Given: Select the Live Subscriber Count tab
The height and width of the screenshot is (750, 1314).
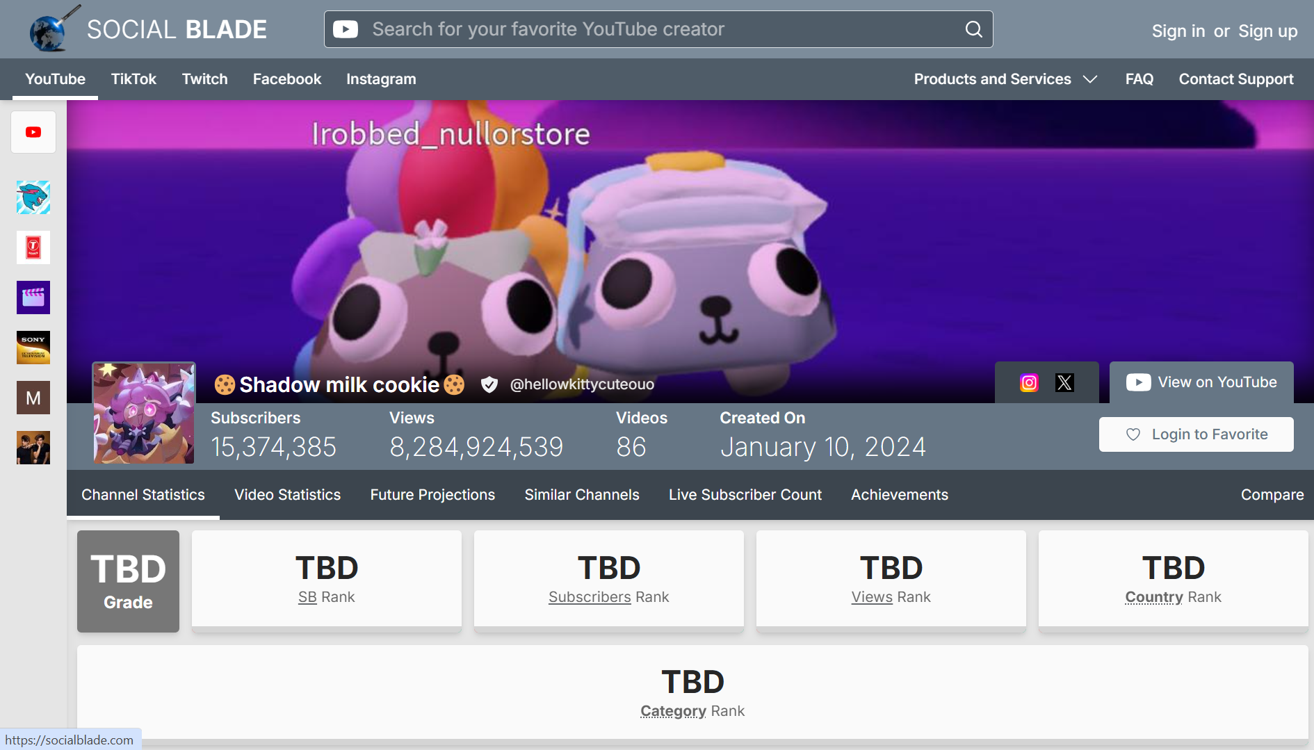Looking at the screenshot, I should pos(745,495).
